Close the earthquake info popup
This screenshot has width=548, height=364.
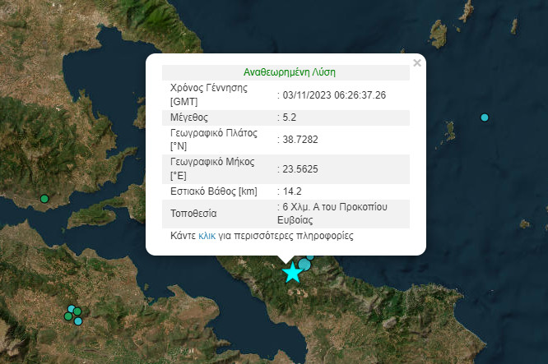416,62
